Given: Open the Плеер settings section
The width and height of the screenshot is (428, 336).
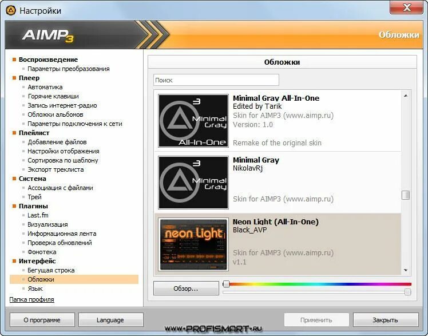Looking at the screenshot, I should coord(29,78).
